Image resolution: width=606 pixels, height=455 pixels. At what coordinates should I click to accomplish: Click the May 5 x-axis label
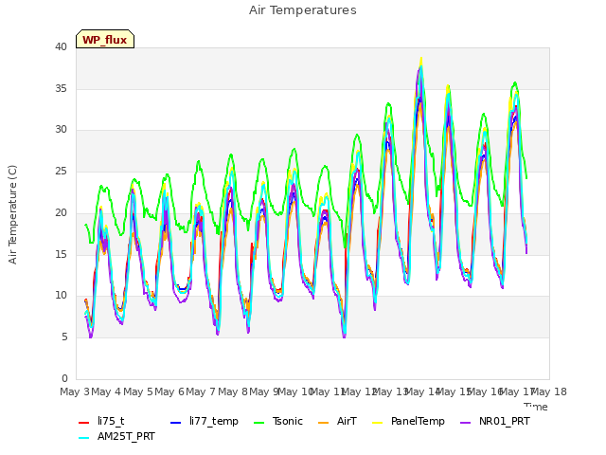pos(138,391)
